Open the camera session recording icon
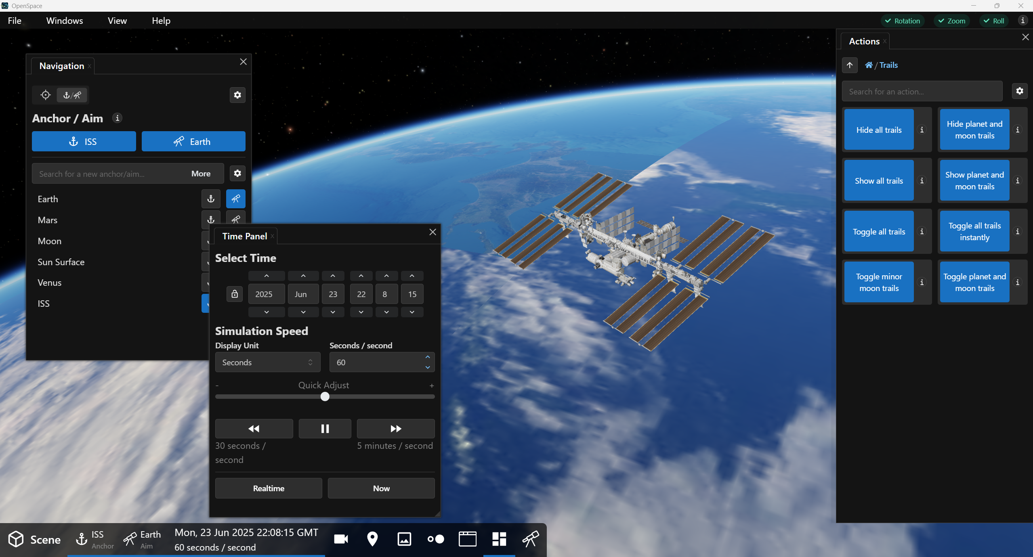Image resolution: width=1033 pixels, height=557 pixels. coord(341,539)
